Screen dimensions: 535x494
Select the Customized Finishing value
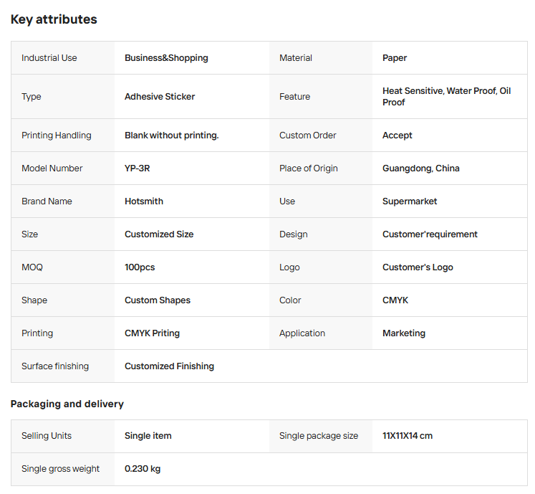169,366
